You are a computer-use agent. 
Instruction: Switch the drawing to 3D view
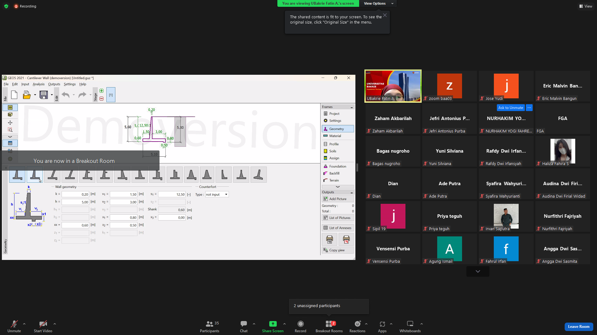(10, 114)
